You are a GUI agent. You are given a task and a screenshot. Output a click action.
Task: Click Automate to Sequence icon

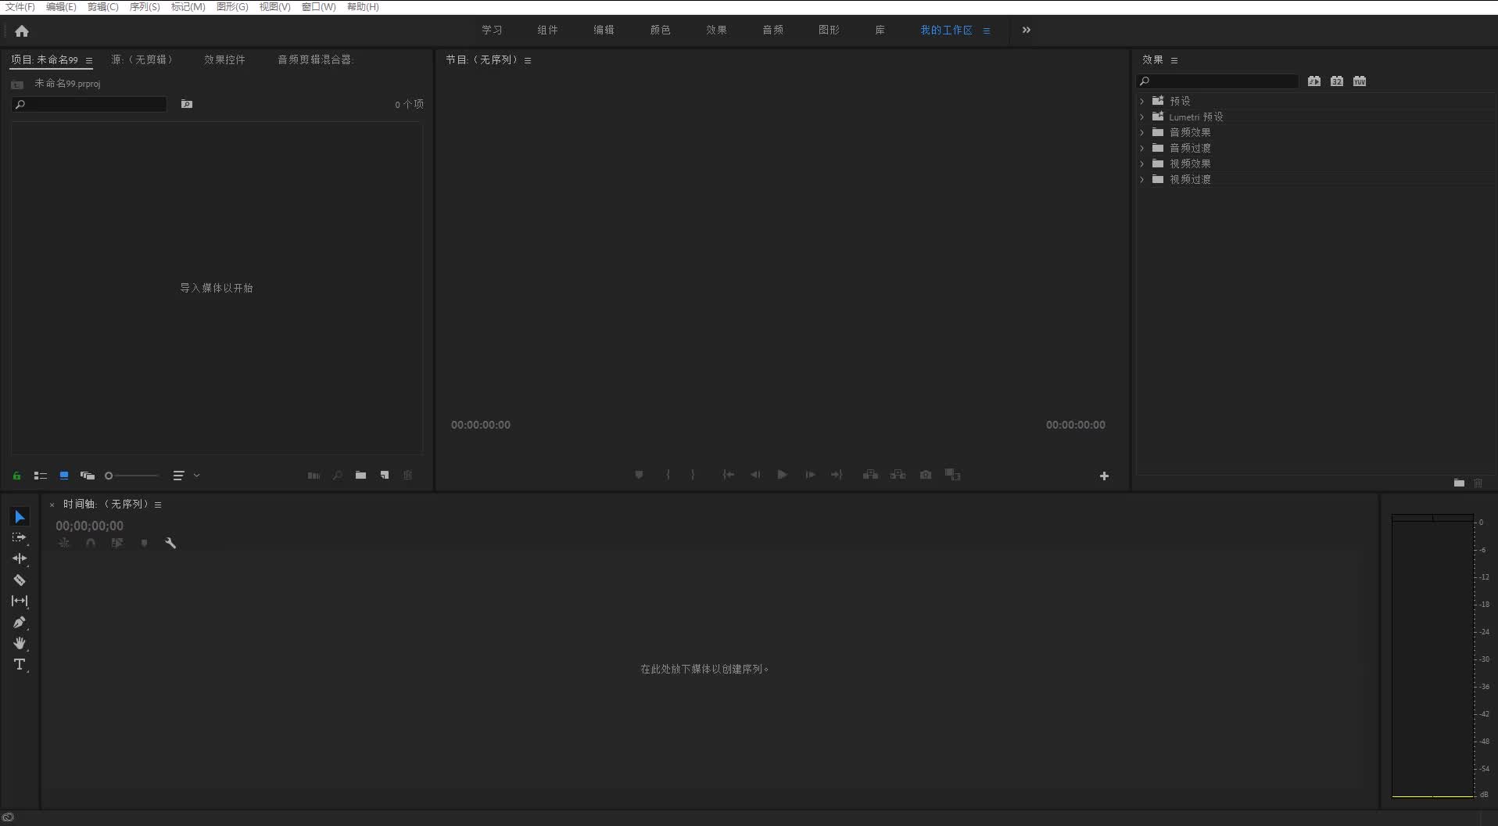[314, 476]
